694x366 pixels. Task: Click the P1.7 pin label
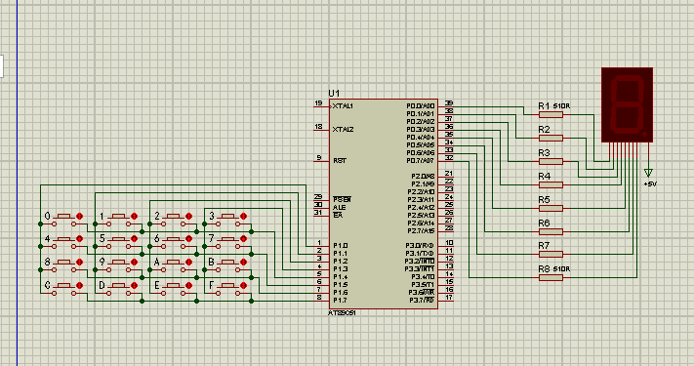click(341, 300)
